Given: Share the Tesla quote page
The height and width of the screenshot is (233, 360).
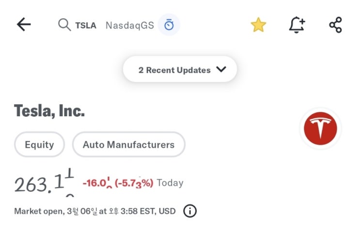Looking at the screenshot, I should [335, 25].
